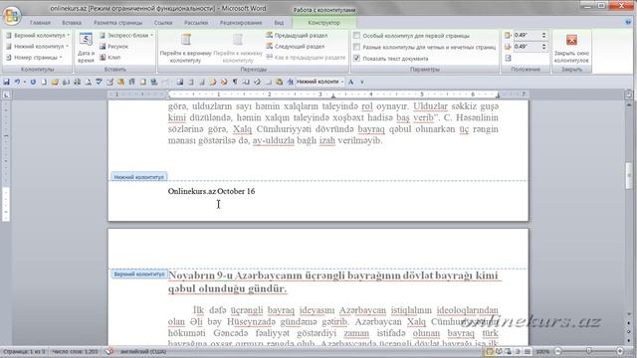
Task: Adjust header distance spinner arrows
Action: click(x=544, y=36)
